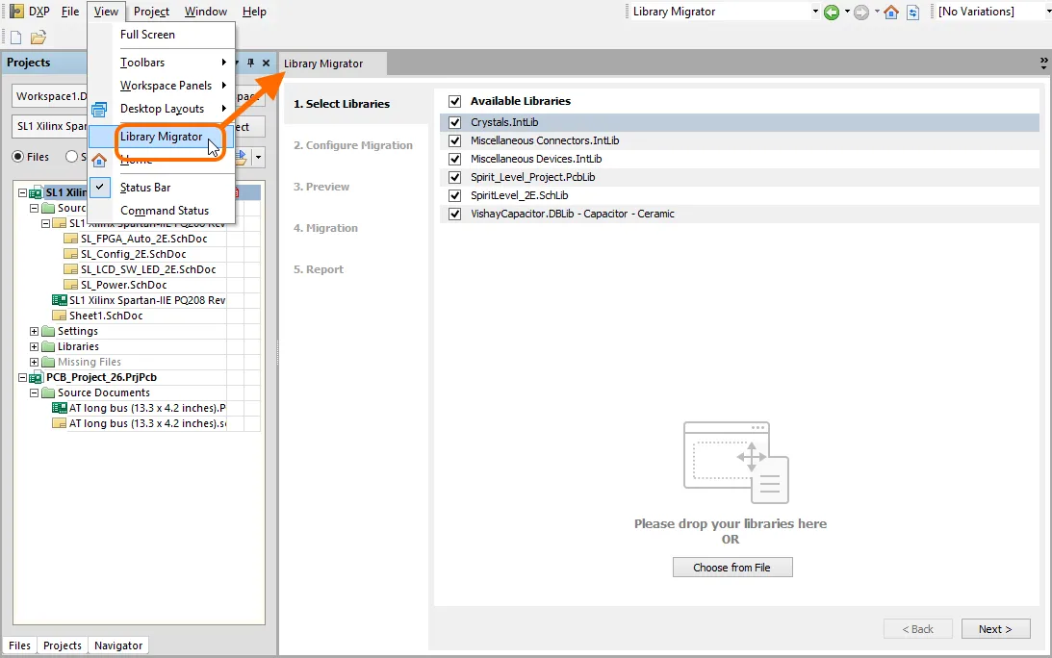The width and height of the screenshot is (1052, 658).
Task: Uncheck Crystals.IntLib library
Action: (x=455, y=123)
